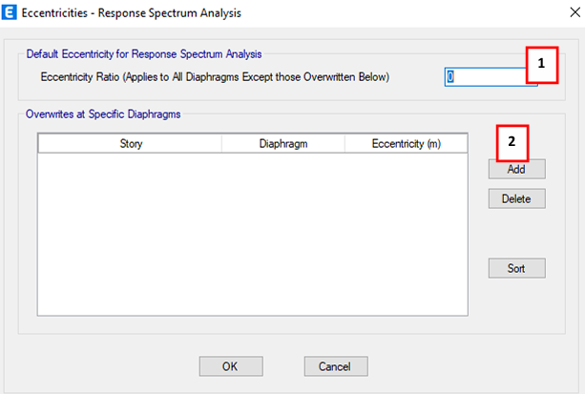Screen dimensions: 585x394
Task: Select the Eccentricity (m) column header
Action: click(406, 143)
